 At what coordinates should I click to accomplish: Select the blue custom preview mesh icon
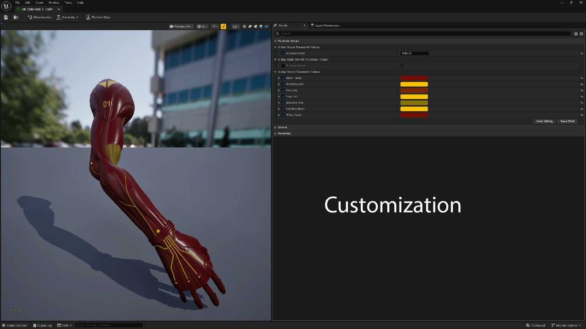[x=266, y=27]
